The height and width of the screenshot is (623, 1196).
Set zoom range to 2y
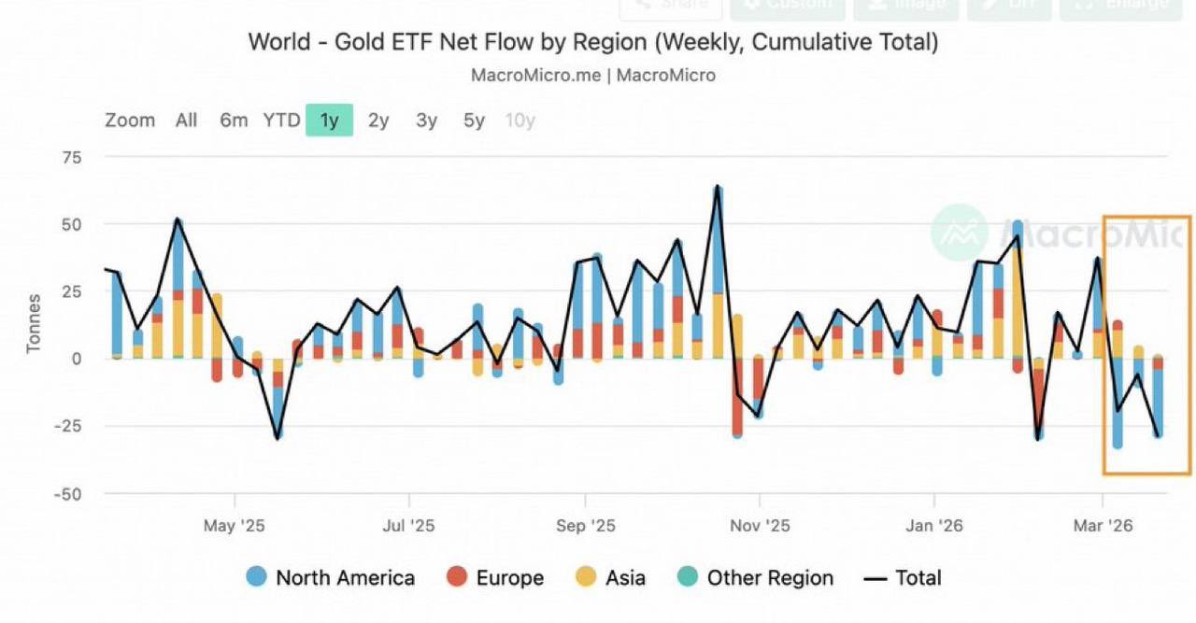[x=378, y=120]
